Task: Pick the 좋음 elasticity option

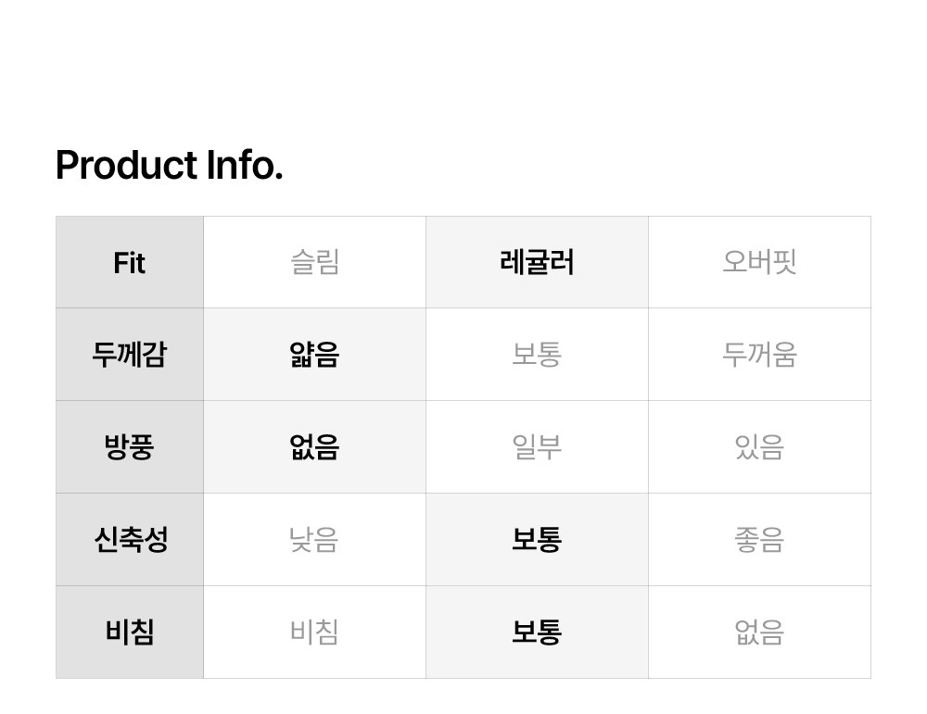Action: (759, 540)
